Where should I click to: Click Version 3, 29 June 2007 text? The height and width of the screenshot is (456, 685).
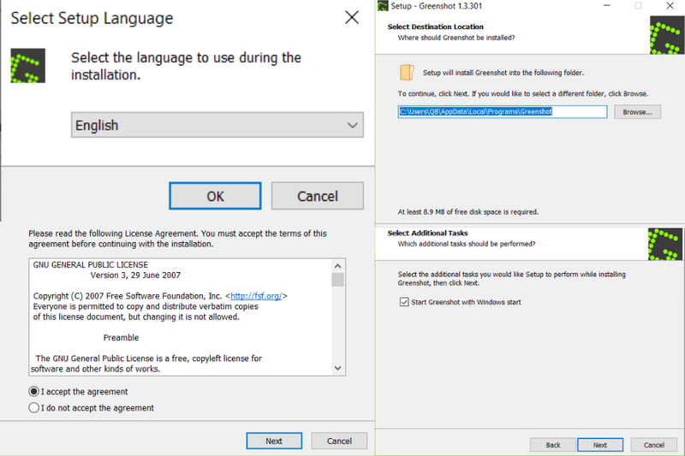pyautogui.click(x=135, y=275)
